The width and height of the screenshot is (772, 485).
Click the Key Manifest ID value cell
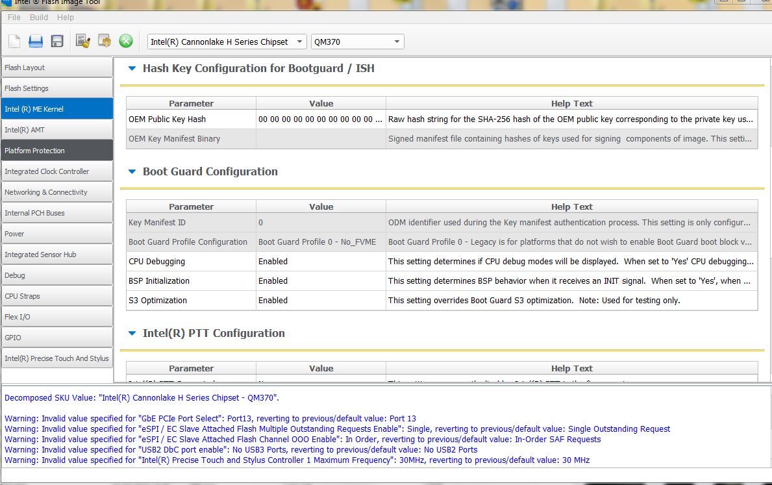tap(321, 223)
